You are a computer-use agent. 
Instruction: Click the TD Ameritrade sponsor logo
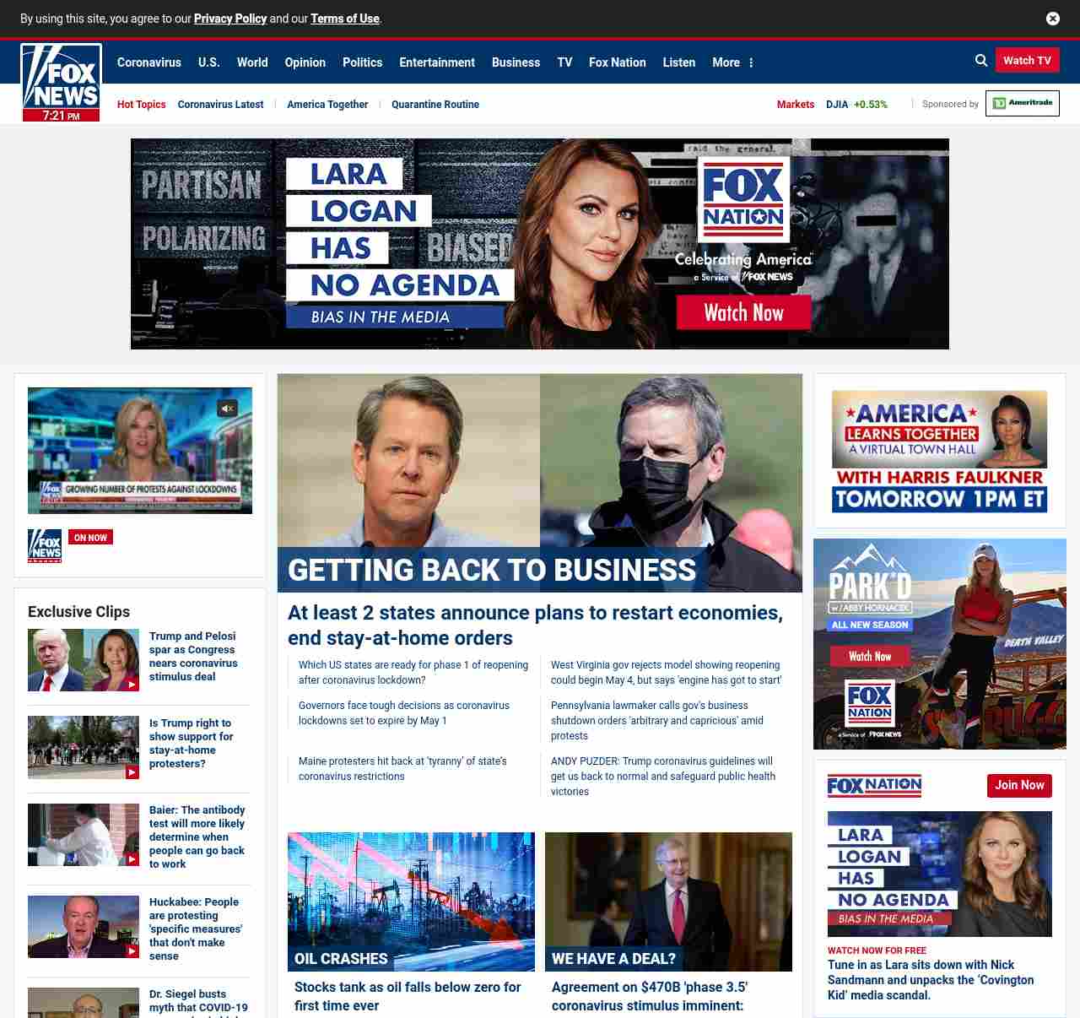[x=1022, y=104]
